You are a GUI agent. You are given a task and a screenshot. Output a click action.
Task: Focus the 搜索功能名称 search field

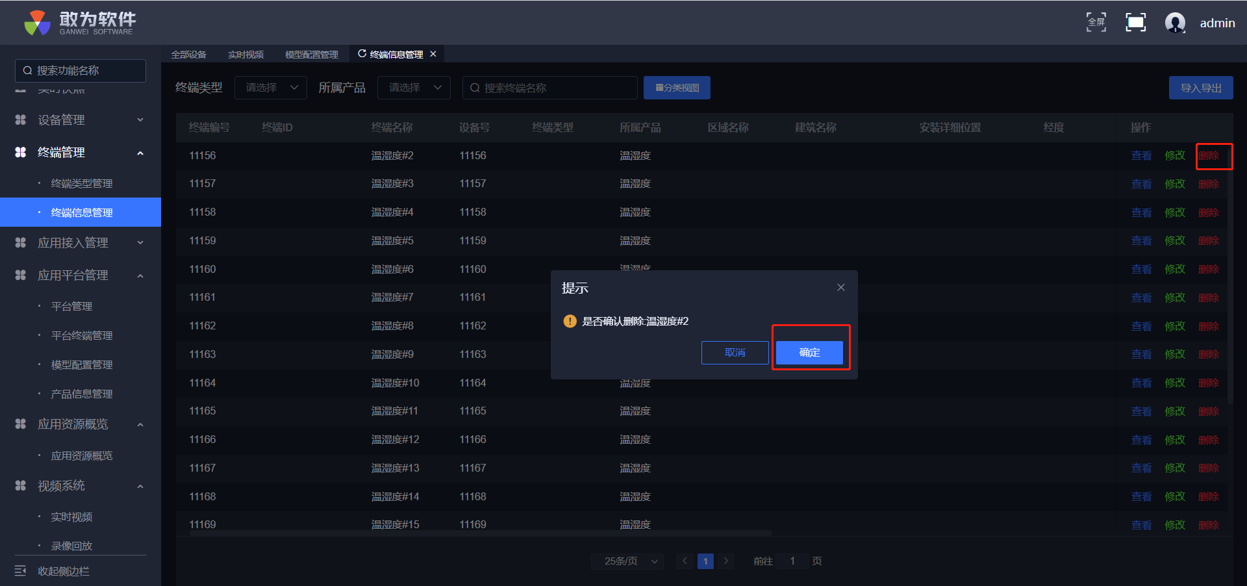(81, 70)
